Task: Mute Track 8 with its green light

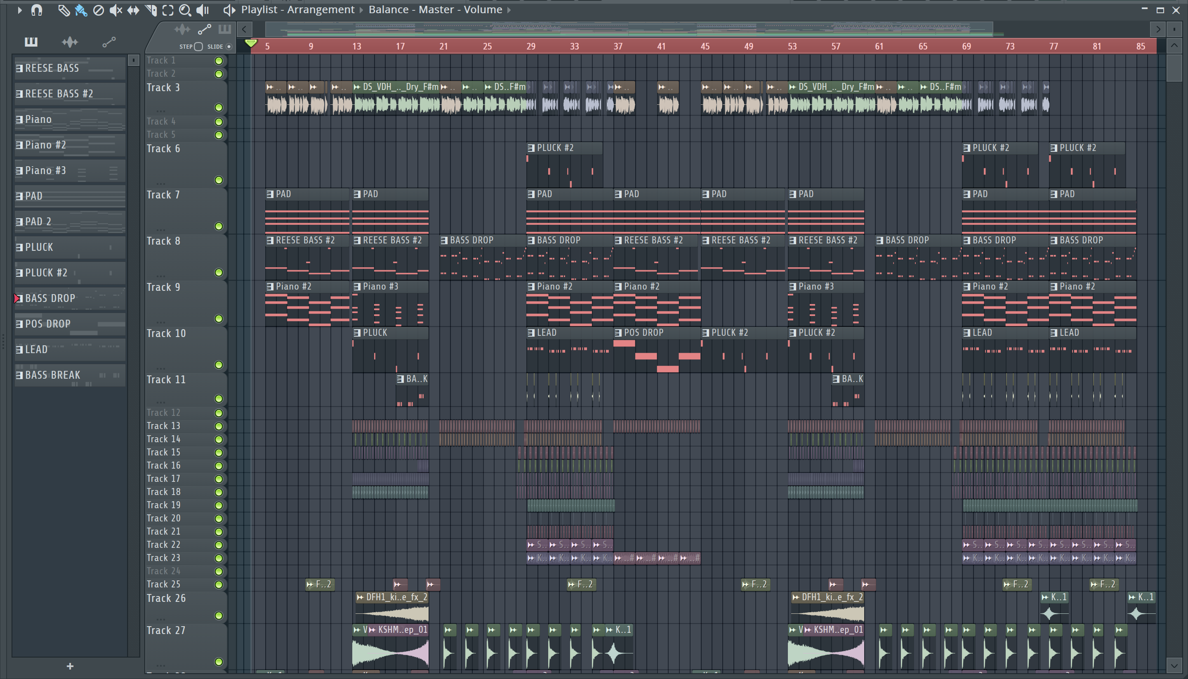Action: click(219, 272)
